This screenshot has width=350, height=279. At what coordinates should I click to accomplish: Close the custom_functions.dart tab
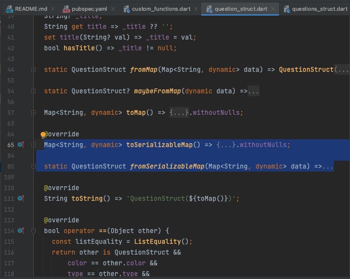point(196,9)
